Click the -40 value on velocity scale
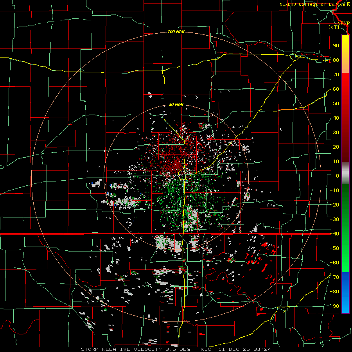This screenshot has height=352, width=352. pyautogui.click(x=334, y=234)
